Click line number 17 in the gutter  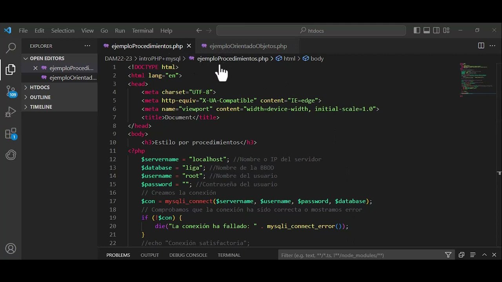pyautogui.click(x=113, y=201)
